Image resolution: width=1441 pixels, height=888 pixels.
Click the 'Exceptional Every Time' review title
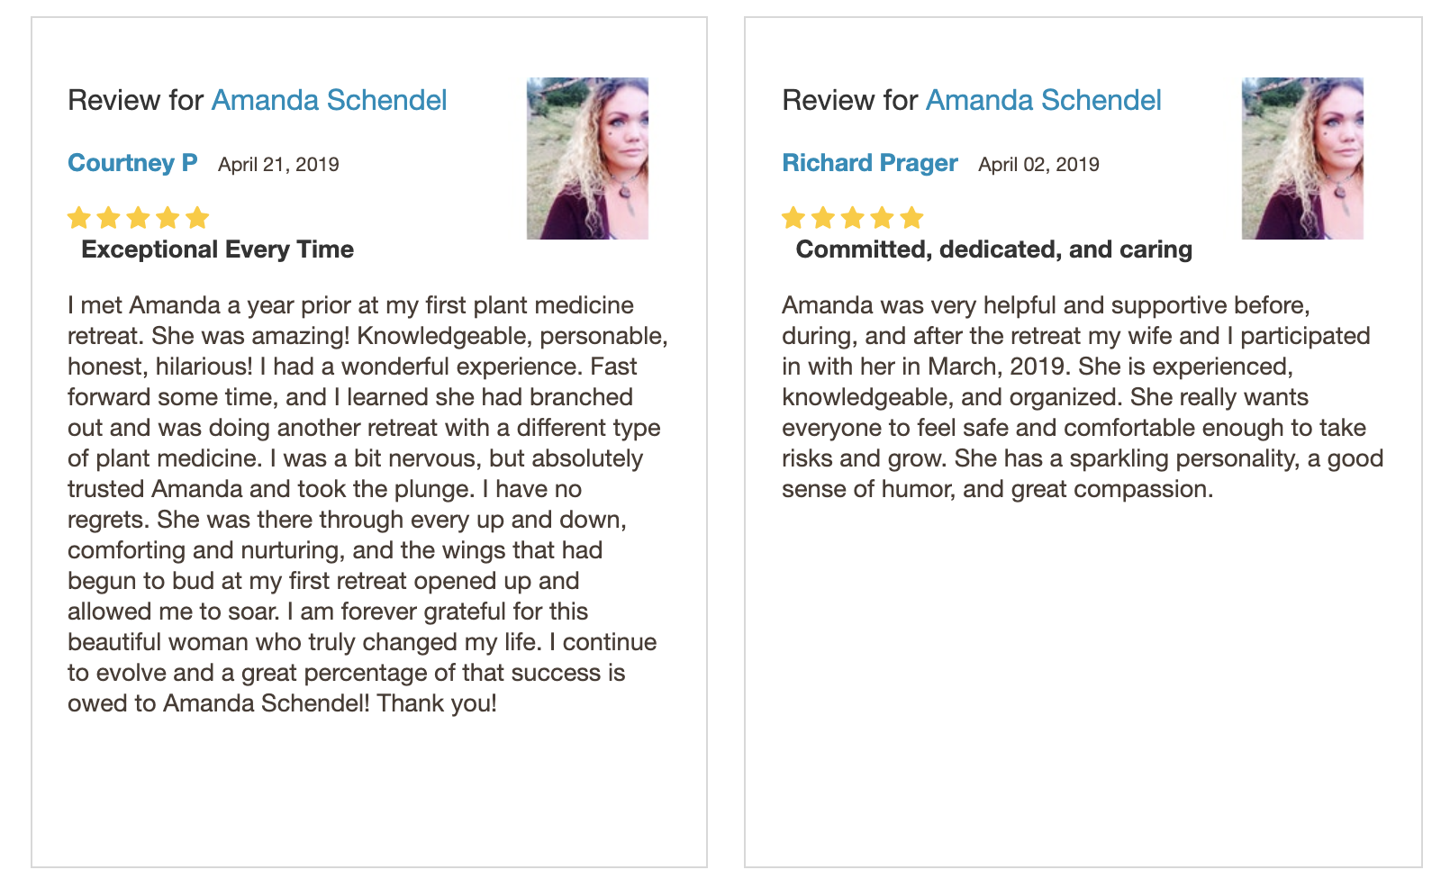pyautogui.click(x=217, y=249)
